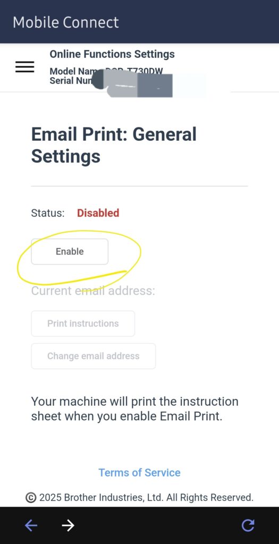
Task: Tap the instruction sheet notice paragraph
Action: click(x=134, y=409)
